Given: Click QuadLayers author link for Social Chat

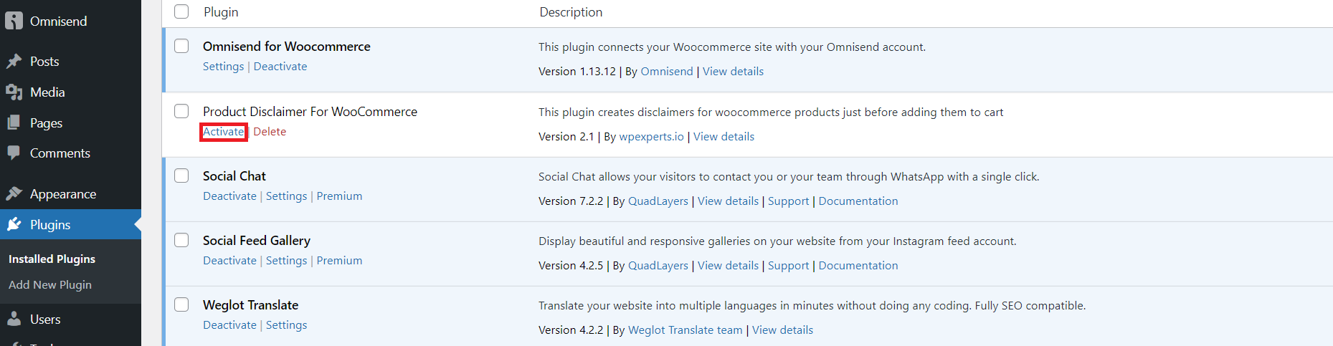Looking at the screenshot, I should (658, 201).
